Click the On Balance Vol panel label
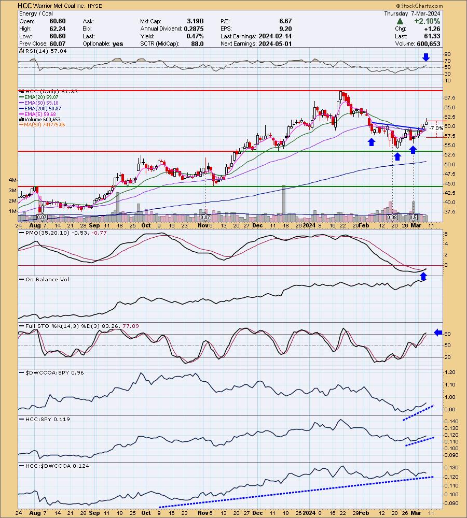467x518 pixels. (47, 280)
